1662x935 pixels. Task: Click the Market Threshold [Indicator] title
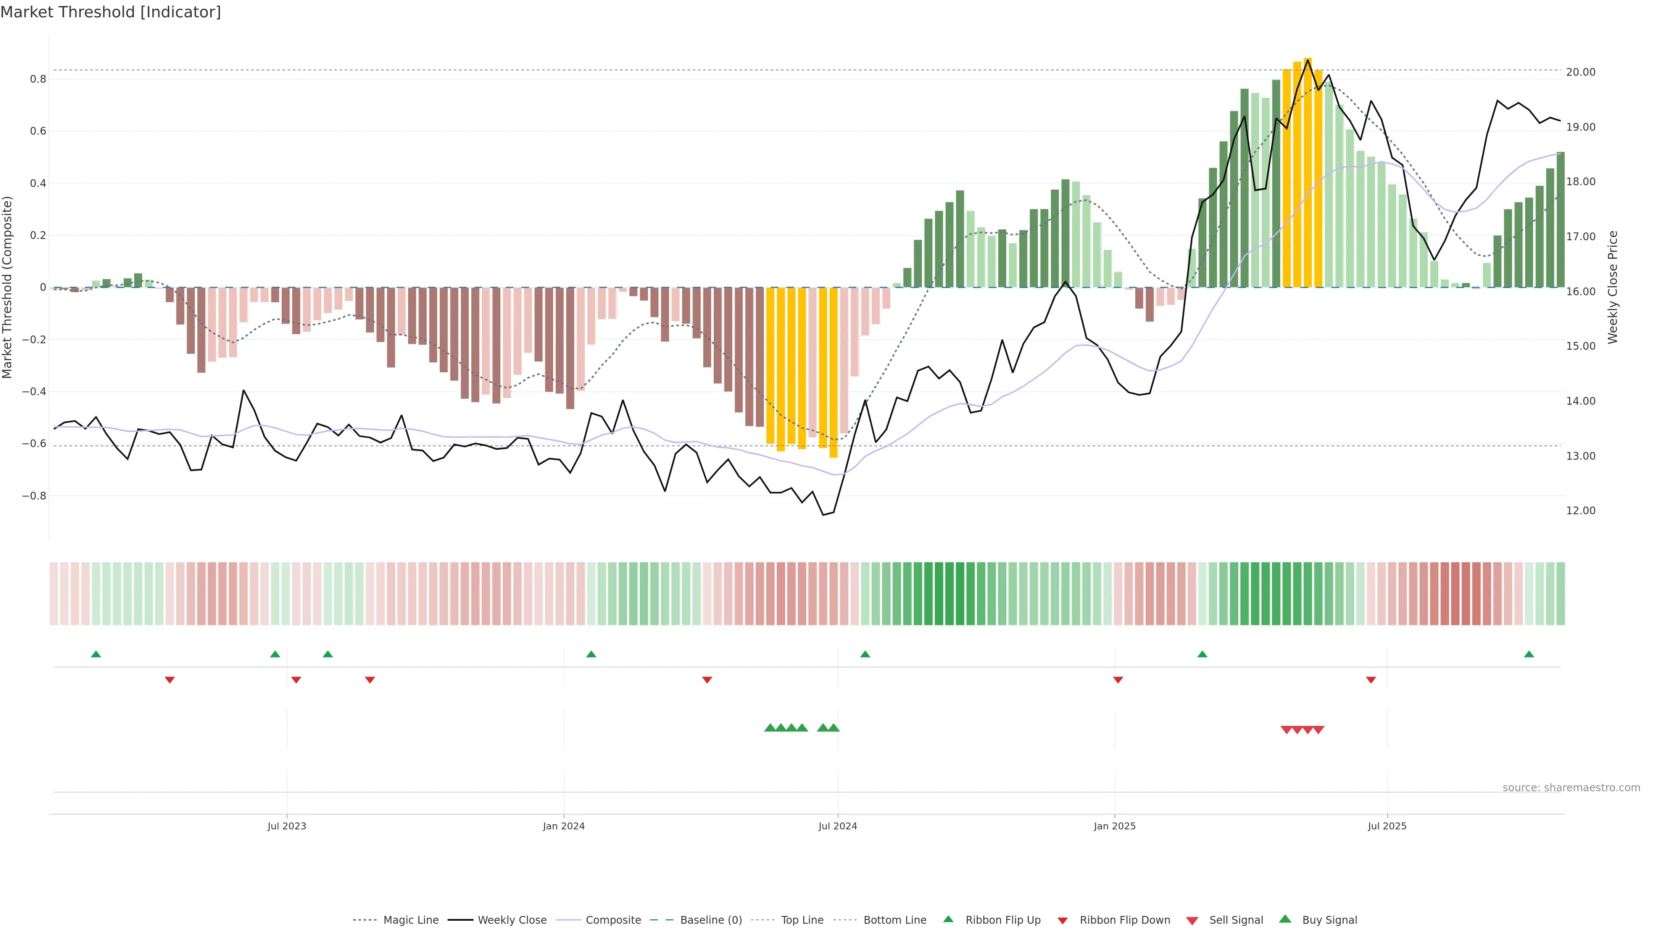point(110,12)
